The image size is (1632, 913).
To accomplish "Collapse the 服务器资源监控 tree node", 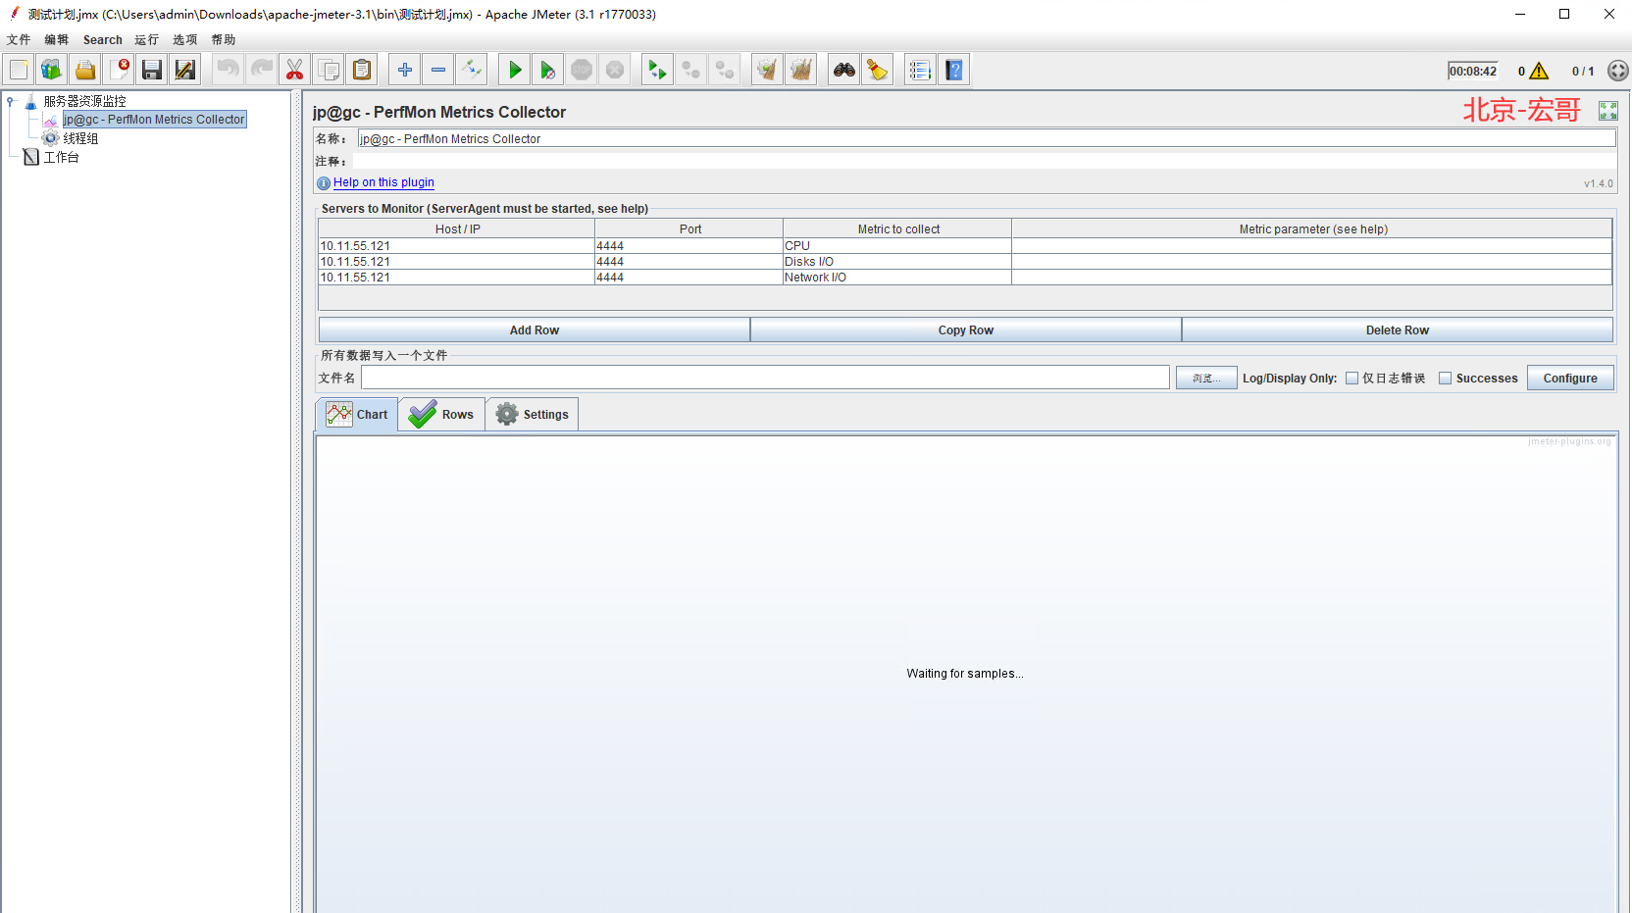I will click(10, 101).
